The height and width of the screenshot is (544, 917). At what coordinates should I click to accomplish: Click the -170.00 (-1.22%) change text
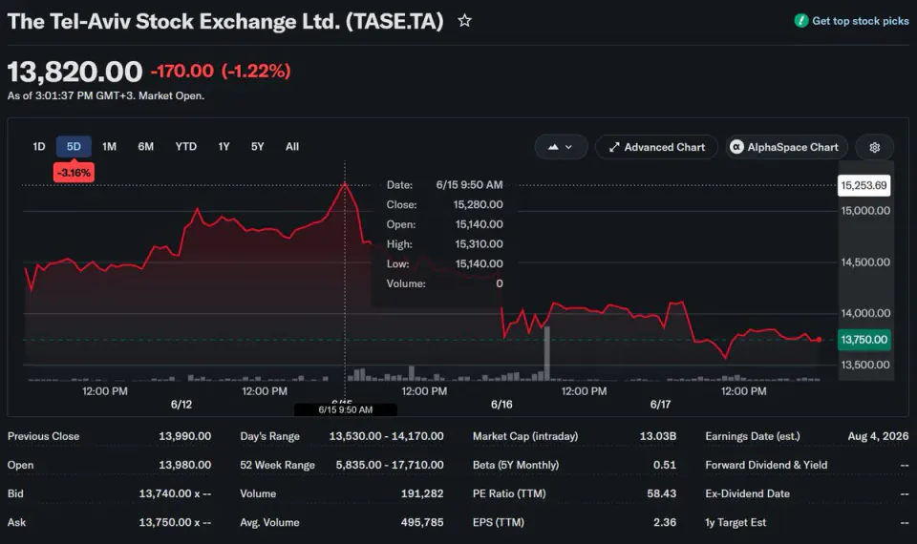coord(221,72)
